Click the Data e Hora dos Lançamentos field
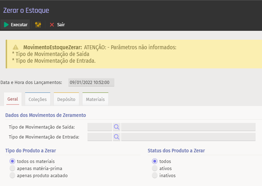 click(91, 82)
